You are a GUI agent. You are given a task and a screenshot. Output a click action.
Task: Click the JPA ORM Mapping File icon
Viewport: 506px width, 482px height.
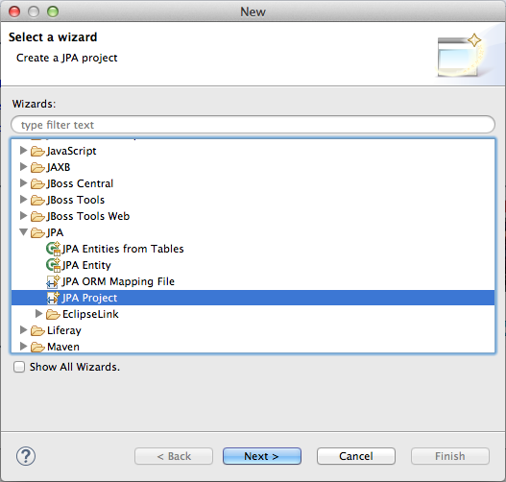(53, 281)
